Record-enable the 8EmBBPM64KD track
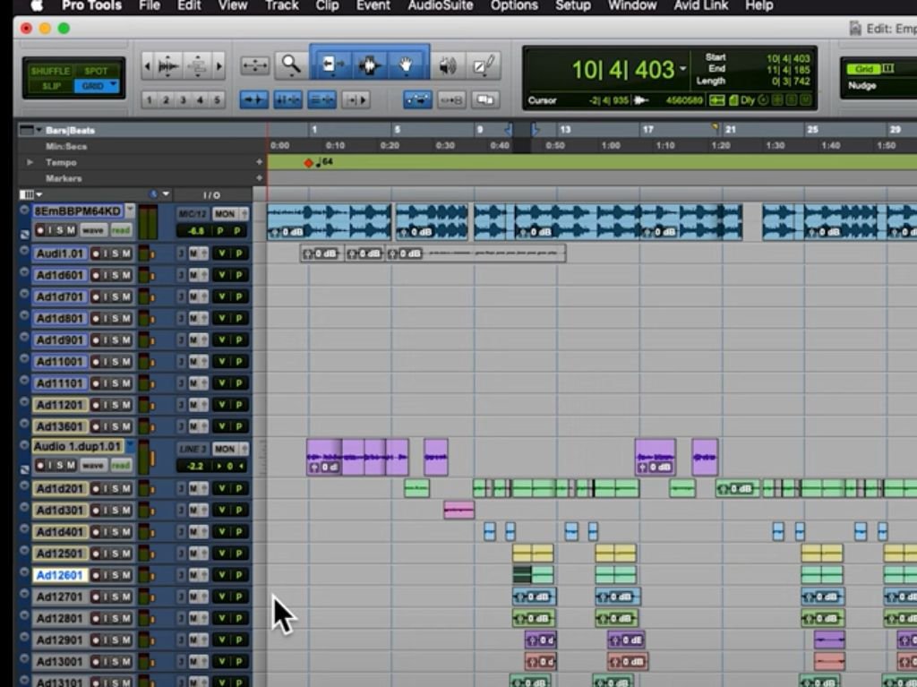Image resolution: width=917 pixels, height=687 pixels. pyautogui.click(x=40, y=230)
